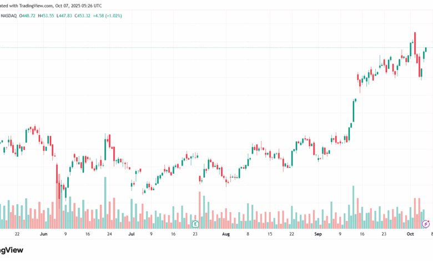
Task: Click the close price value C453.32
Action: tap(82, 16)
